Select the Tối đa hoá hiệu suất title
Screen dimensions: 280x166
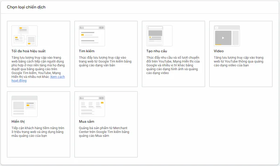[28, 51]
